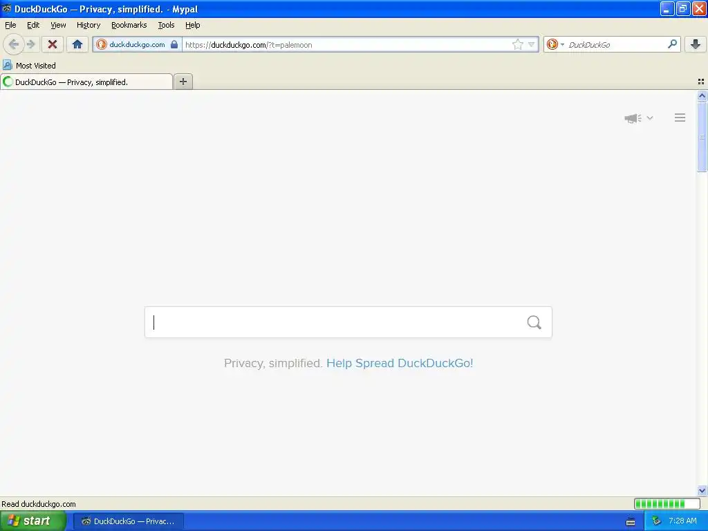Screen dimensions: 708x531
Task: Open the Tools menu
Action: point(166,25)
